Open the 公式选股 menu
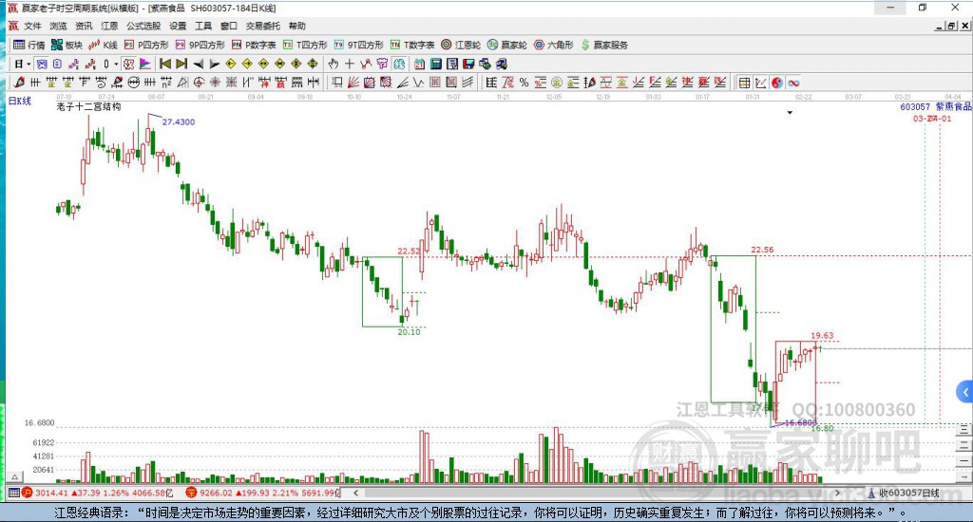The height and width of the screenshot is (522, 973). coord(143,26)
